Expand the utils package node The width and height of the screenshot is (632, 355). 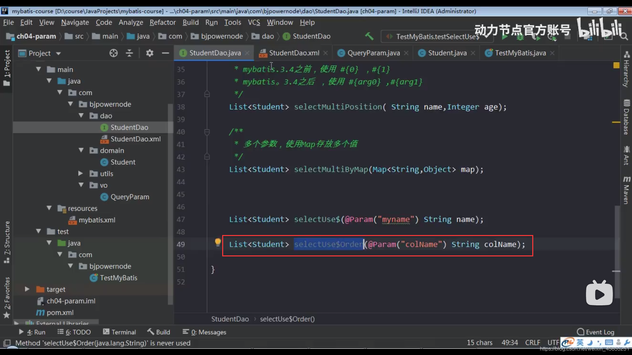coord(80,173)
